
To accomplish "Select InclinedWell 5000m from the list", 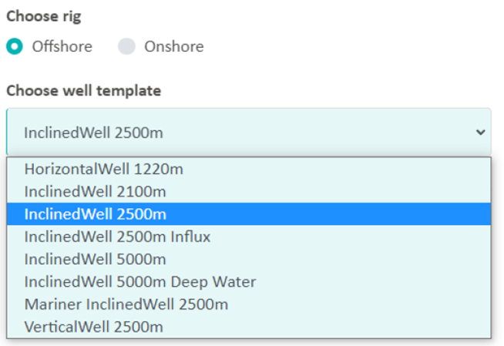I will click(95, 259).
